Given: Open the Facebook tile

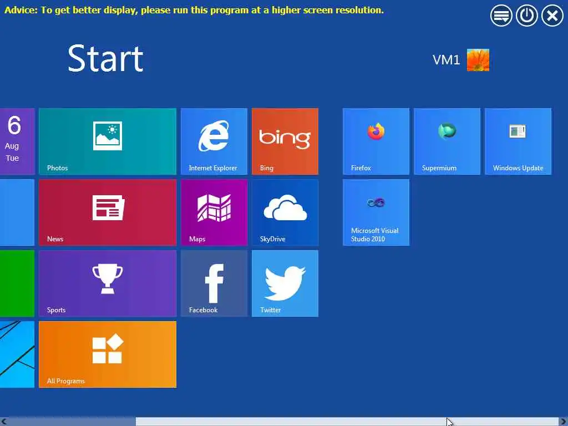Looking at the screenshot, I should 214,283.
